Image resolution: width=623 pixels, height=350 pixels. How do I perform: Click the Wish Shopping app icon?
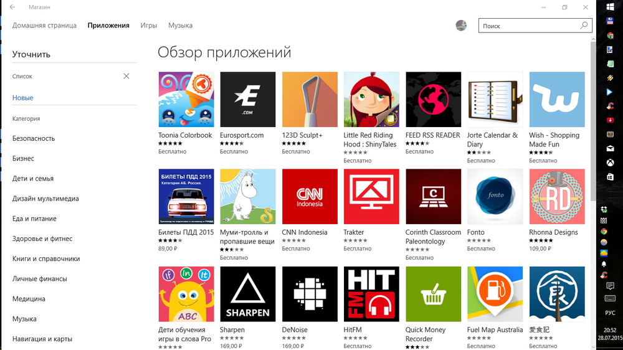point(556,100)
